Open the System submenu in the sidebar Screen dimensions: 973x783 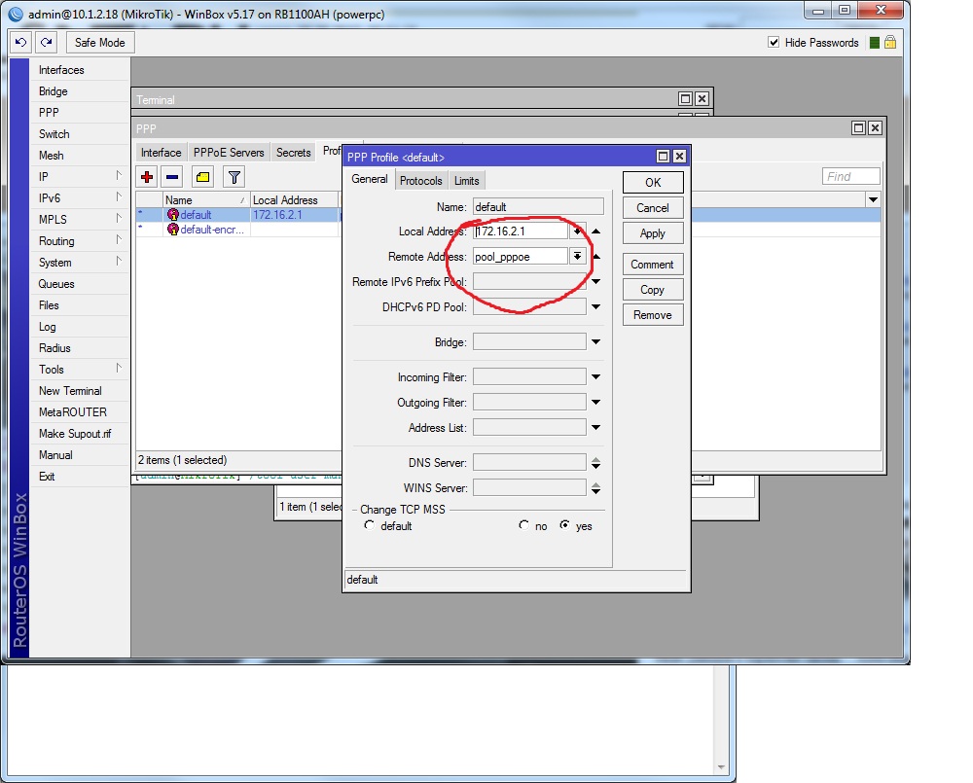(x=80, y=263)
